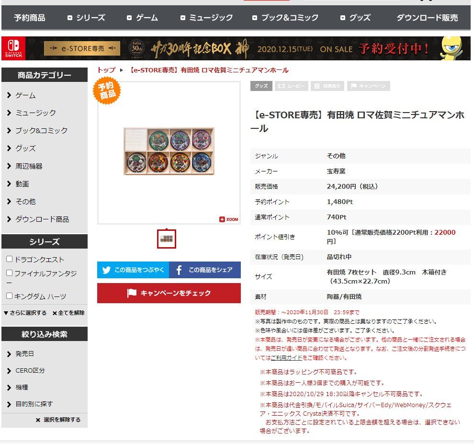The height and width of the screenshot is (444, 474).
Task: Click the ZOOM icon on product image
Action: pos(229,219)
